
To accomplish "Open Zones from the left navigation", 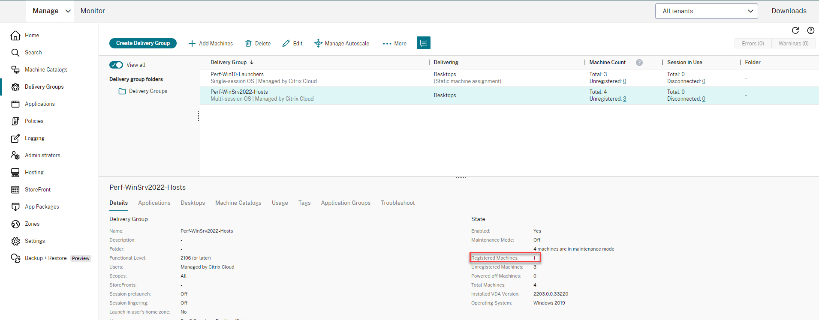I will tap(32, 224).
